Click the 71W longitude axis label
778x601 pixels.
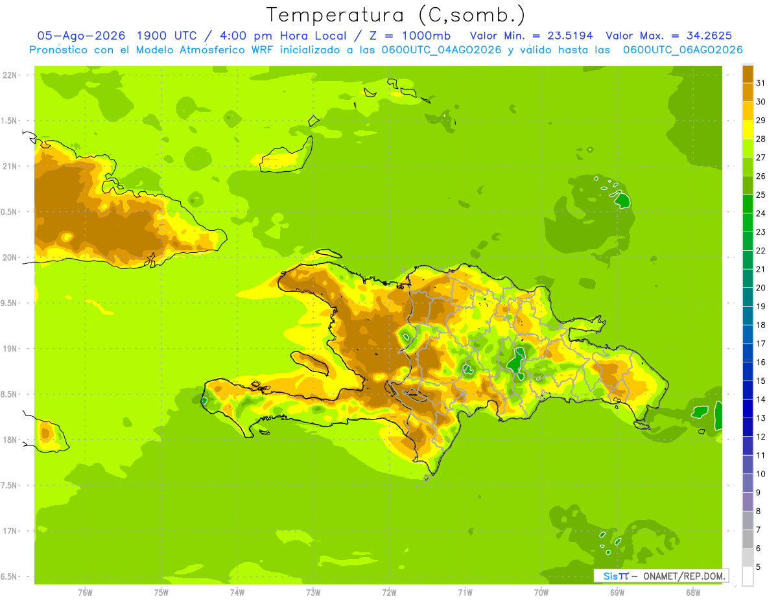(465, 592)
